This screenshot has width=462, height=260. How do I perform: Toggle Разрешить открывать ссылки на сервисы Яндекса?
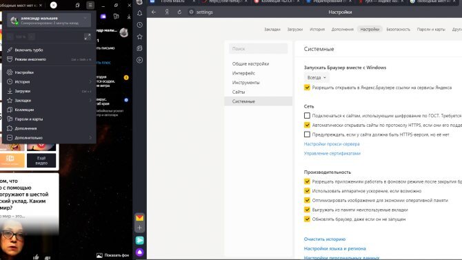(x=307, y=88)
